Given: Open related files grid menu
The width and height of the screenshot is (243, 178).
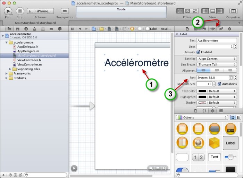Looking at the screenshot, I should coord(72,29).
